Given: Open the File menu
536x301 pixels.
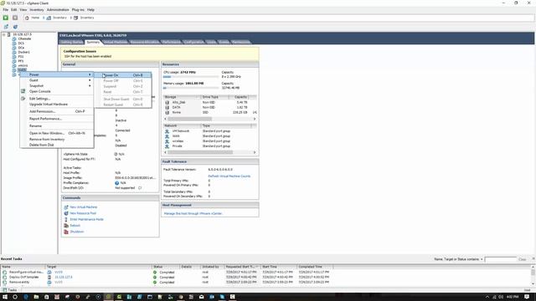Looking at the screenshot, I should coord(6,10).
